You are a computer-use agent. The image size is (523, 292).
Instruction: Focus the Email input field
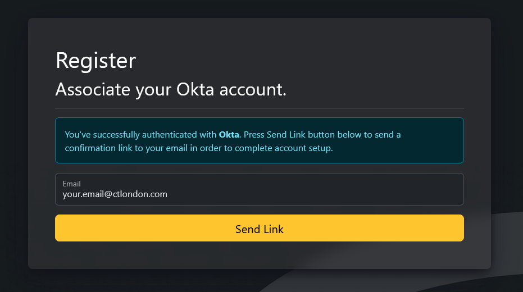coord(259,189)
